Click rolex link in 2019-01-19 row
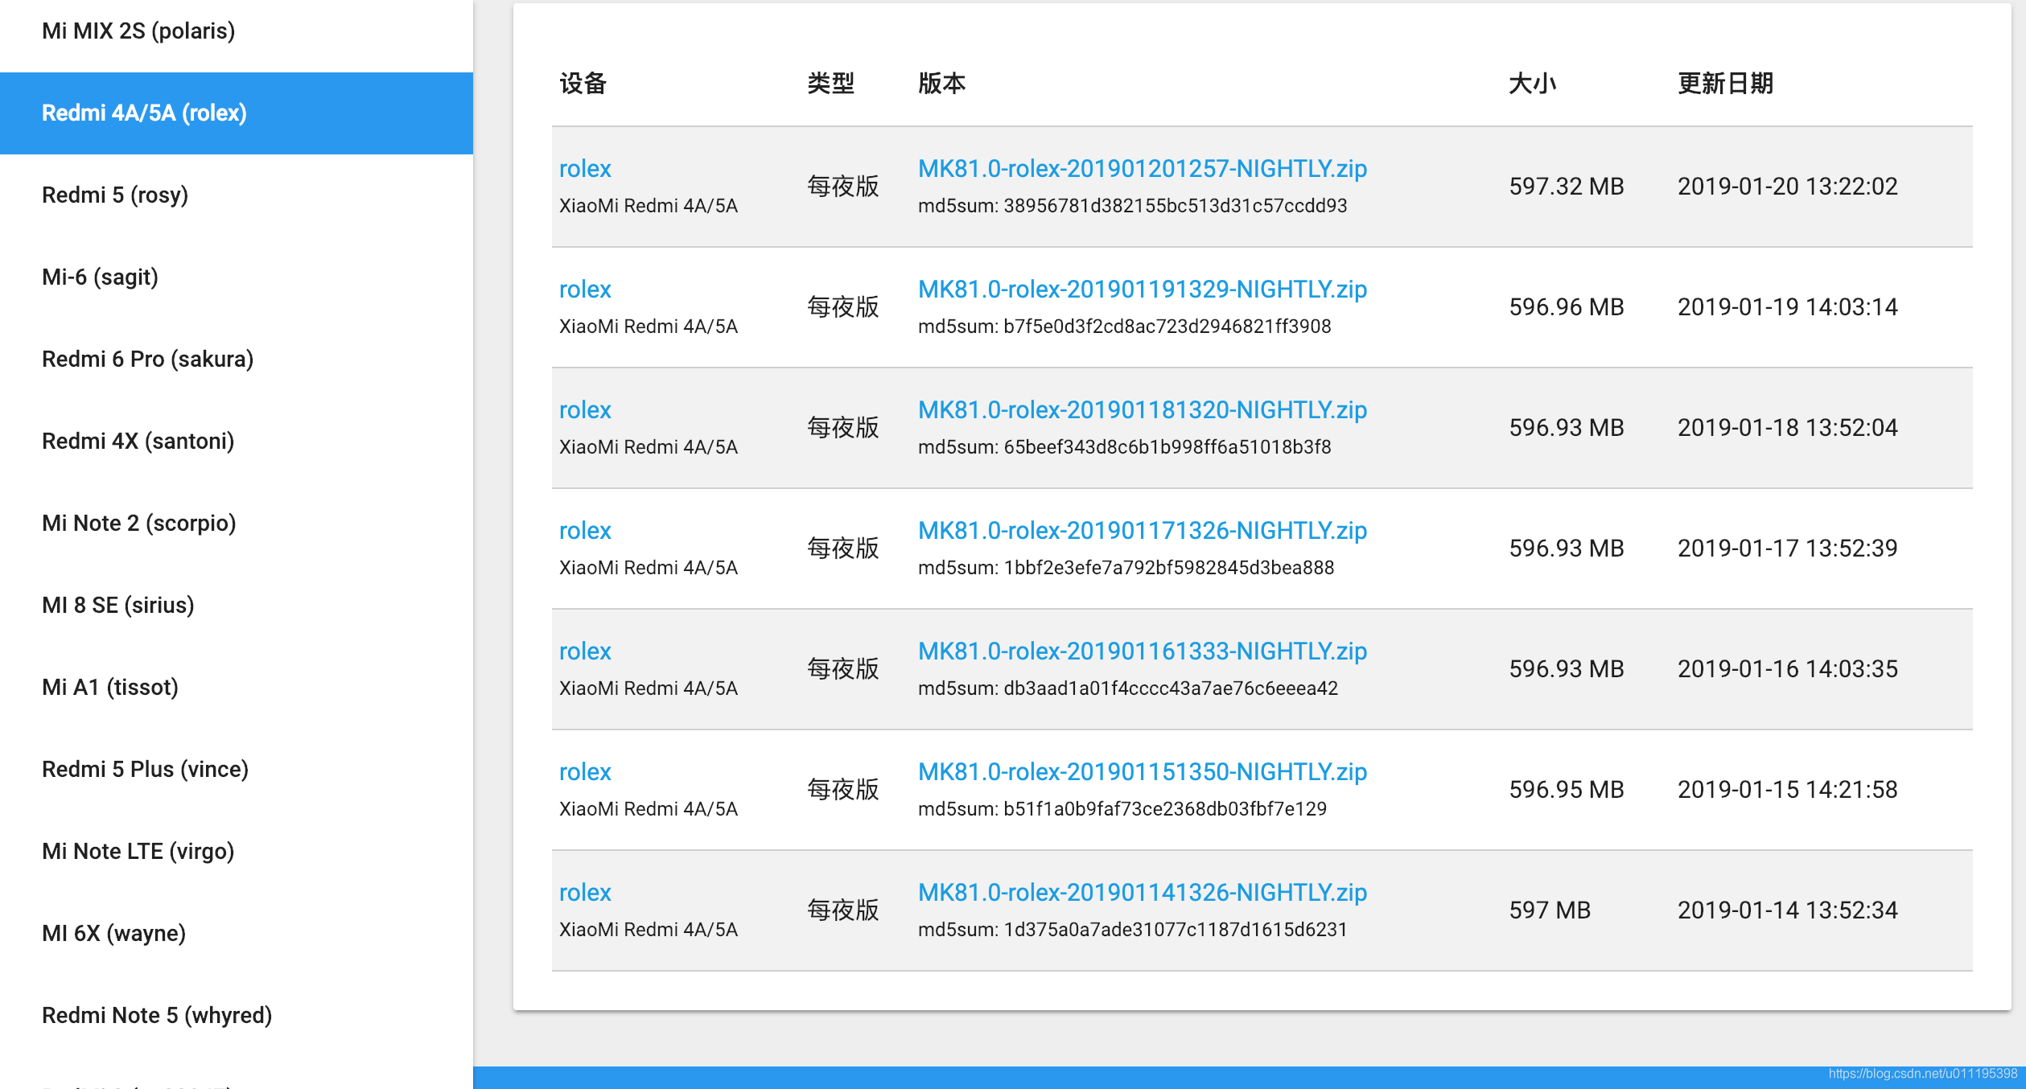The width and height of the screenshot is (2026, 1089). tap(585, 289)
